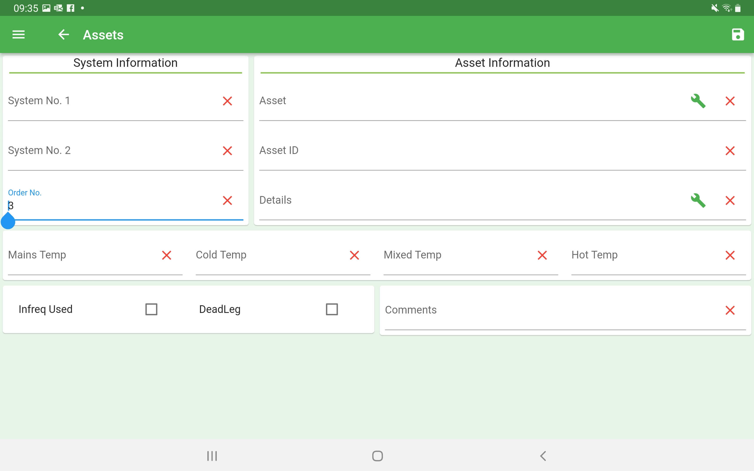The width and height of the screenshot is (754, 471).
Task: Clear the Details field
Action: pos(730,200)
